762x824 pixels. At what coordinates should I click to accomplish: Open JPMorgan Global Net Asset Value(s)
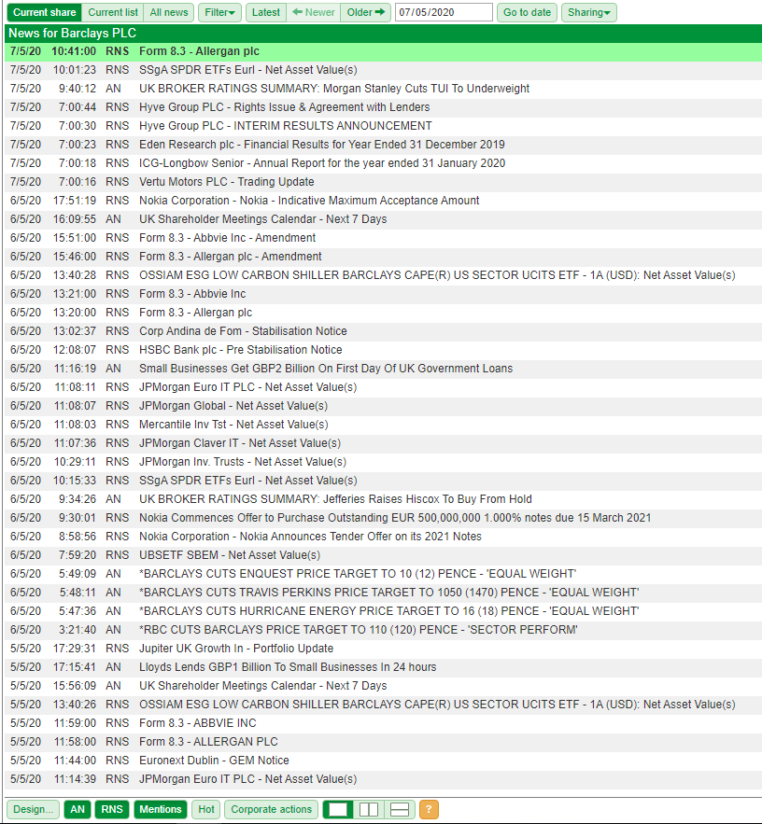[383, 406]
